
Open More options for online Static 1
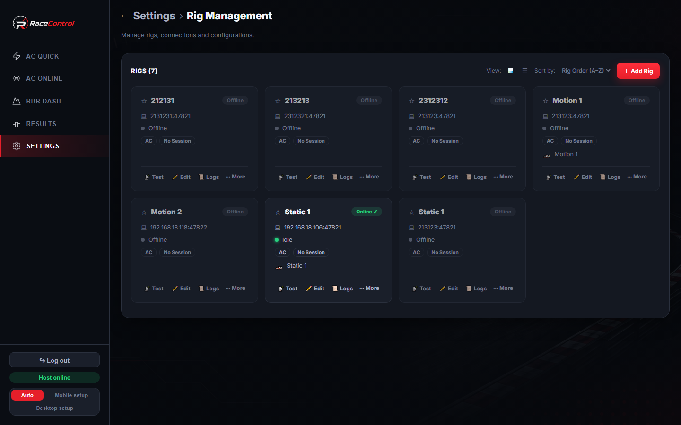click(x=369, y=288)
